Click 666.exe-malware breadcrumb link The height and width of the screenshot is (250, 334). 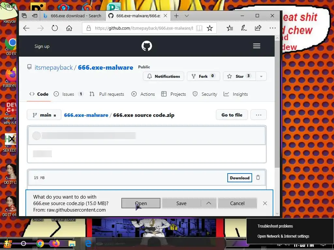86,115
